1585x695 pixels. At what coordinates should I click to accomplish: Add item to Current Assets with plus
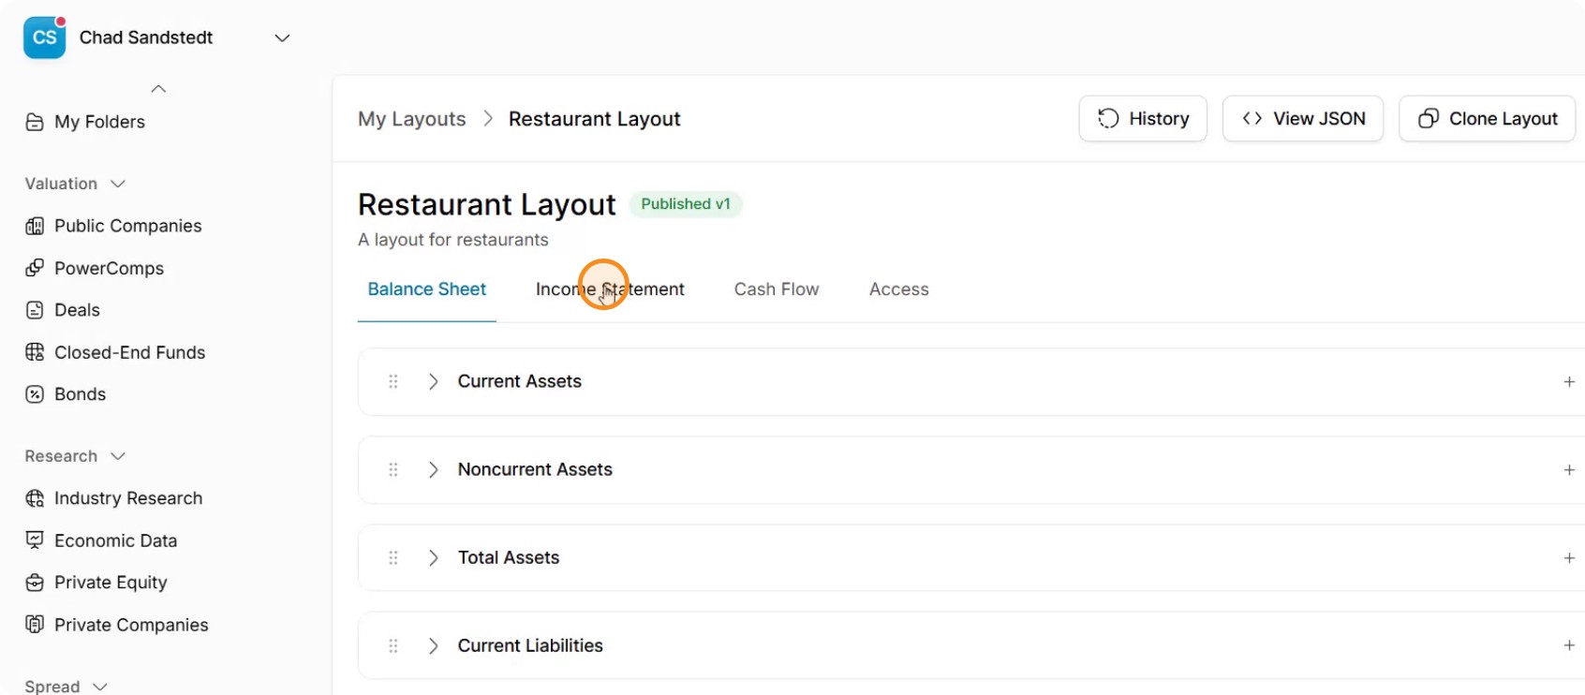[x=1569, y=381]
